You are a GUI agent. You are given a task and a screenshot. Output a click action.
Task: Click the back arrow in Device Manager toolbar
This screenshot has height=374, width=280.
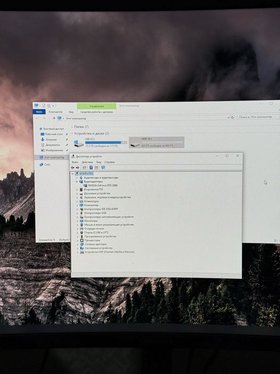(73, 168)
